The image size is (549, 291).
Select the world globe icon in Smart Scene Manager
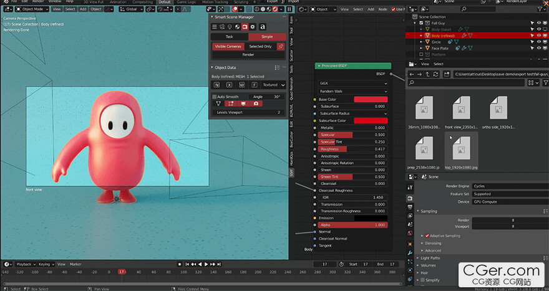pyautogui.click(x=237, y=27)
